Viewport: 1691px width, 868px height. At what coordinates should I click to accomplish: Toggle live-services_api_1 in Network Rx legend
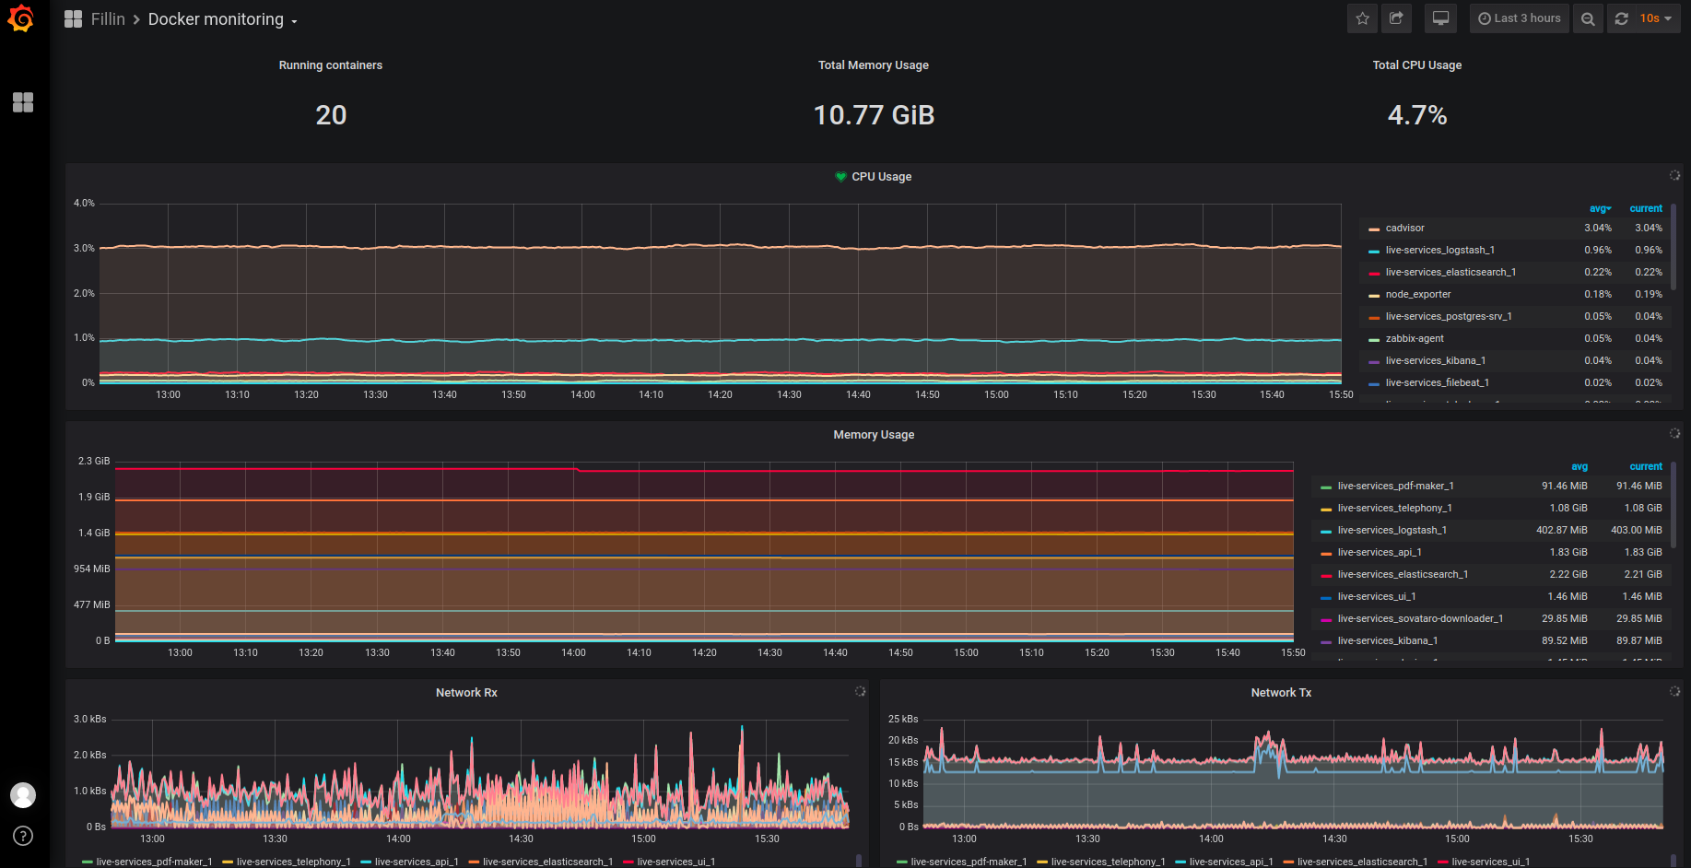[x=417, y=862]
